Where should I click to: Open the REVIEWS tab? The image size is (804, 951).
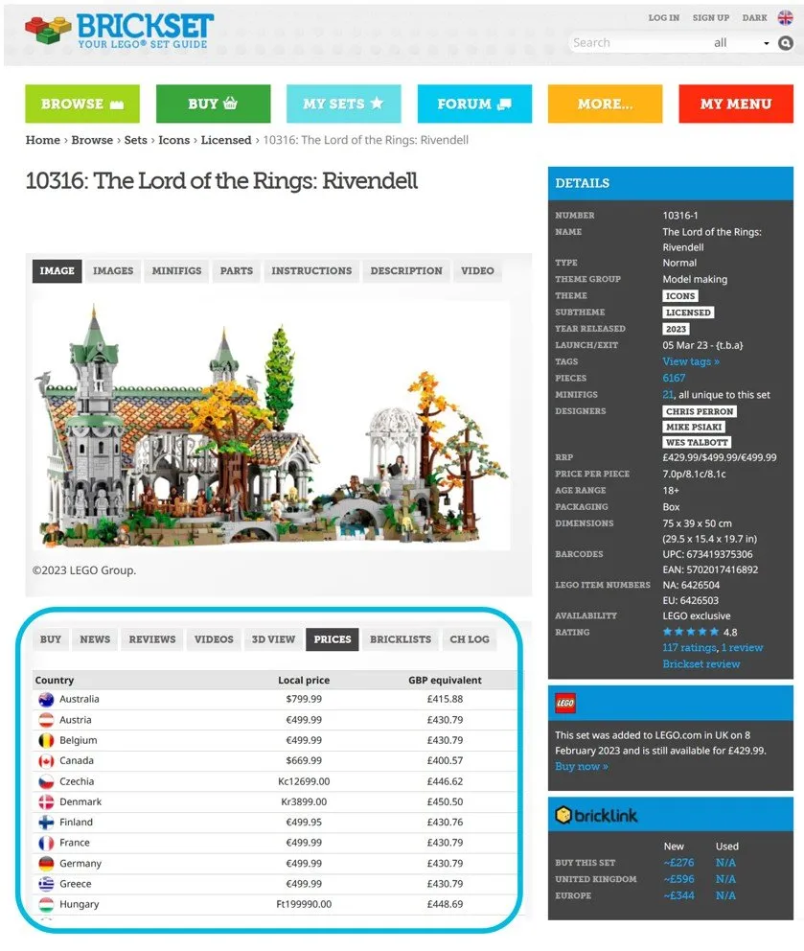152,639
